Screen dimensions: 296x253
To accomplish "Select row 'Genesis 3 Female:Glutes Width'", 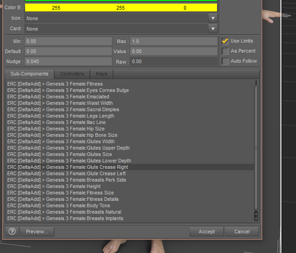I will pyautogui.click(x=130, y=142).
